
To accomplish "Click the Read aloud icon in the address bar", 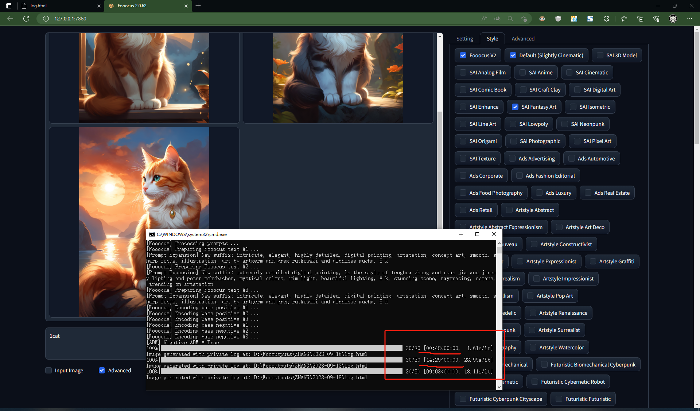I will (484, 18).
